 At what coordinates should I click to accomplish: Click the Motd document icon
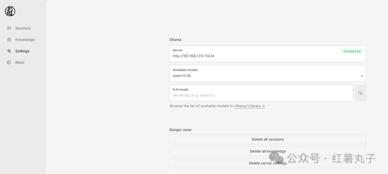pos(9,62)
